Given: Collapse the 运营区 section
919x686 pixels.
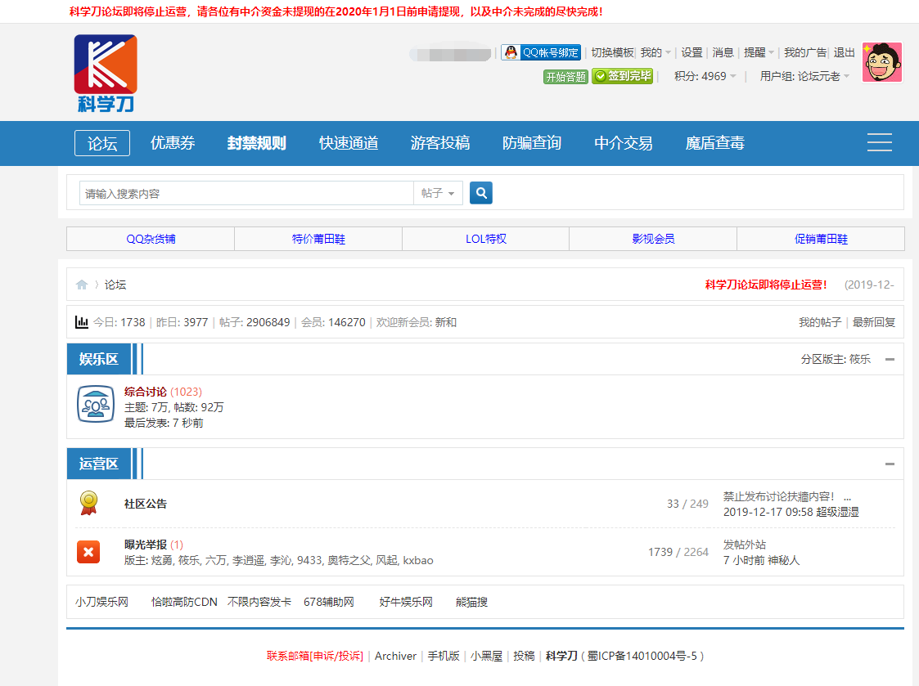Looking at the screenshot, I should click(890, 464).
